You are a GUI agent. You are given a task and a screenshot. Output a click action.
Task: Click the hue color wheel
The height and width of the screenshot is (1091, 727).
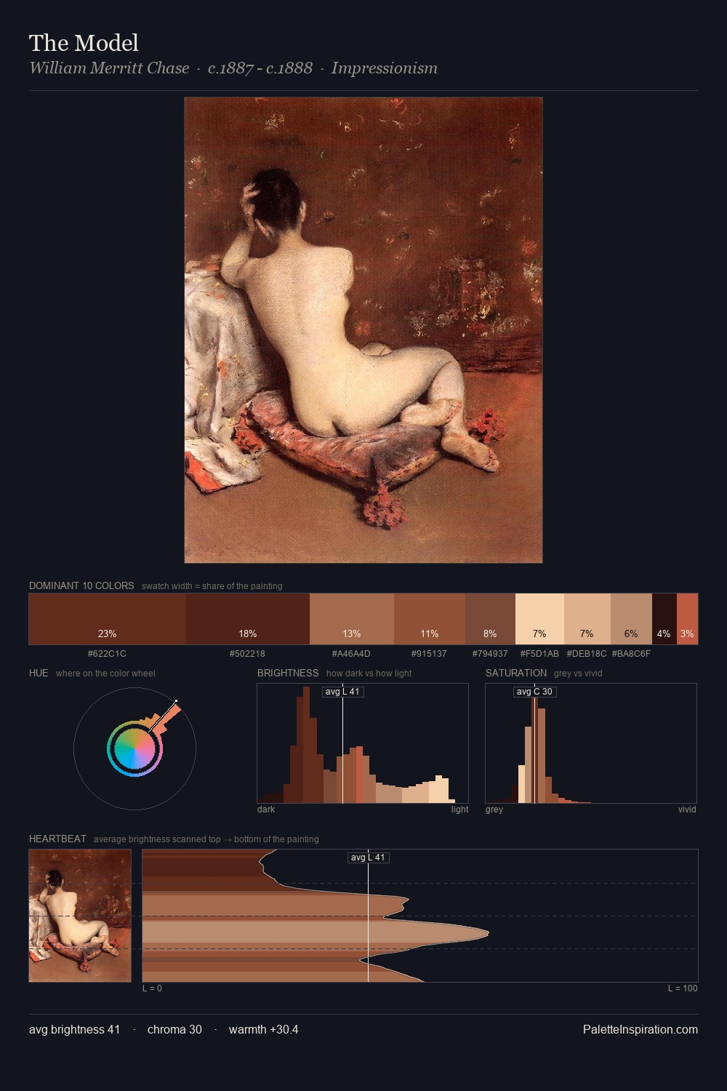tap(134, 748)
